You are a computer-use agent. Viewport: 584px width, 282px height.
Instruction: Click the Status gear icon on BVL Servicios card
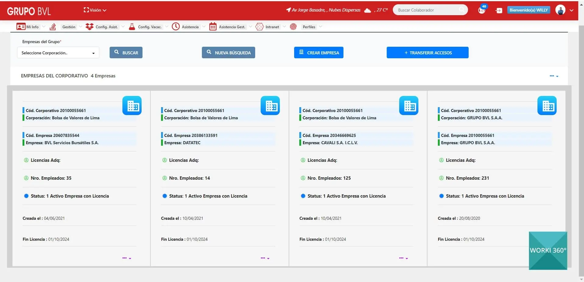[26, 196]
